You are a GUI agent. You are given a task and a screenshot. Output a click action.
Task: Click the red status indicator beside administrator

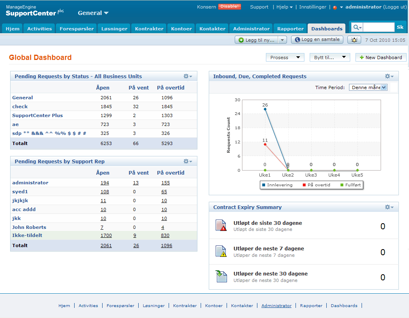point(335,7)
